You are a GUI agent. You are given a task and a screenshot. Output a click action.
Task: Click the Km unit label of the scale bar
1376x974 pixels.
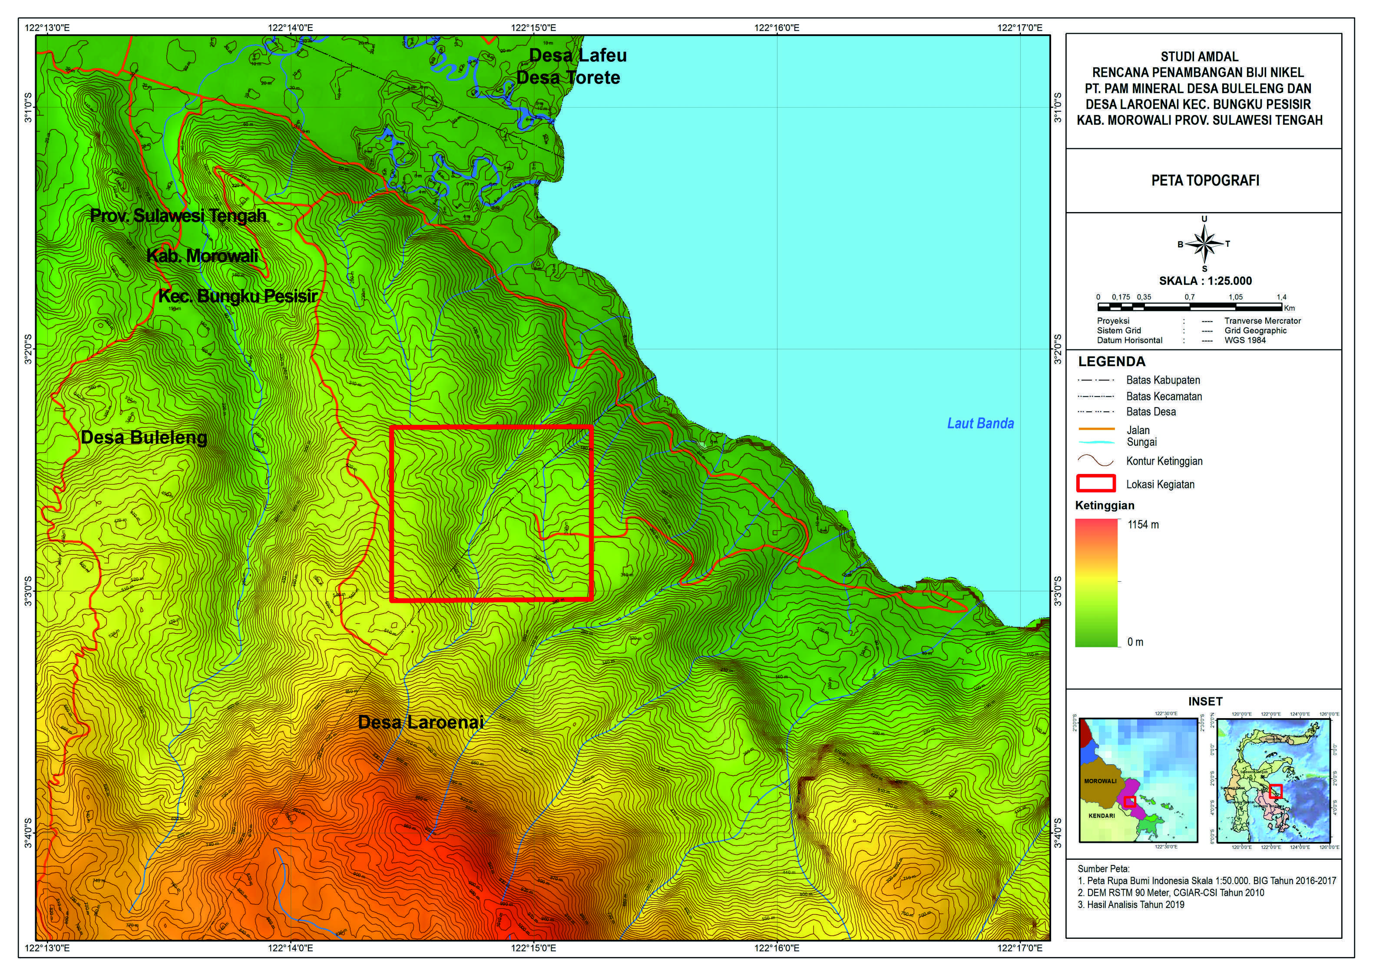pos(1290,308)
